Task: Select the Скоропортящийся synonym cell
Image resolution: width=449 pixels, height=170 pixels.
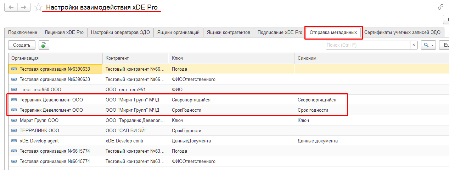Action: click(x=372, y=100)
